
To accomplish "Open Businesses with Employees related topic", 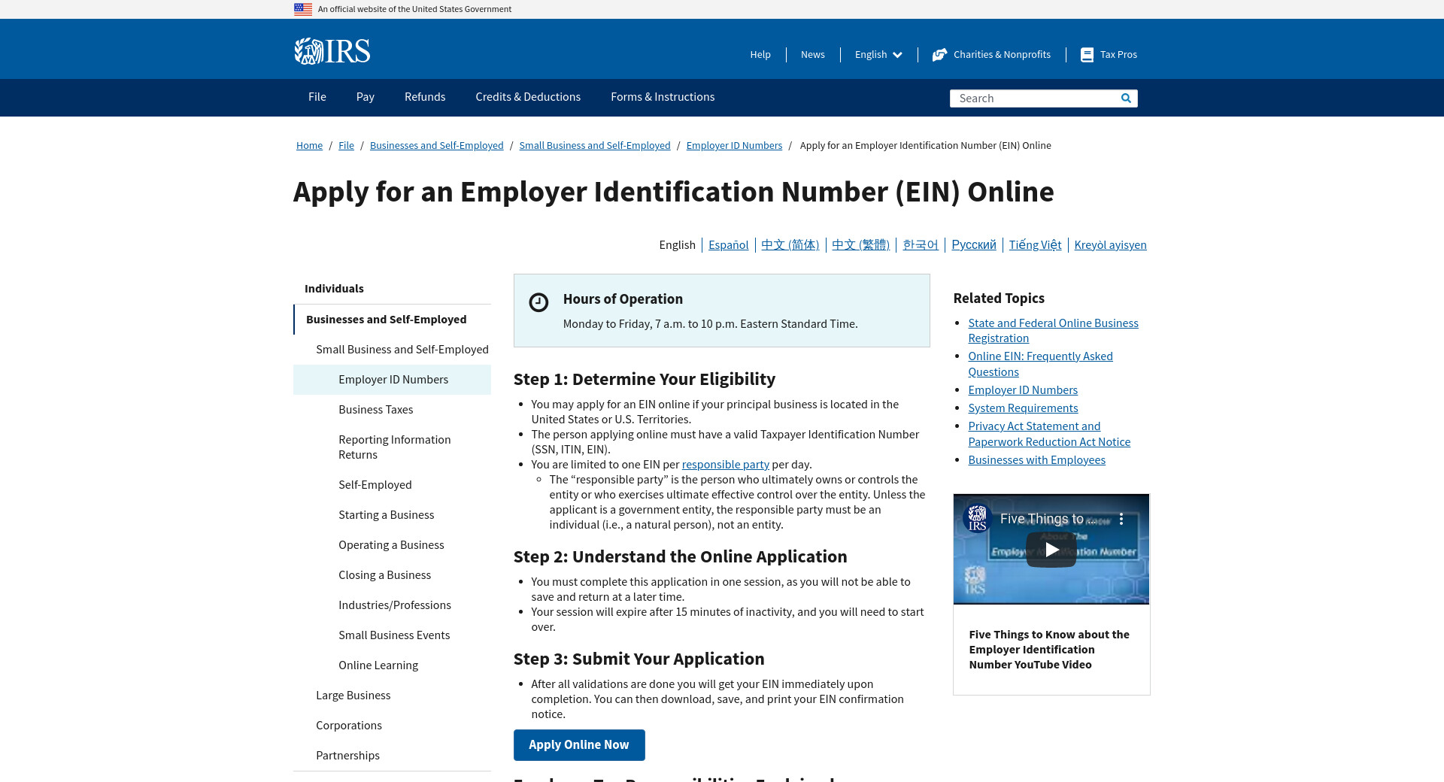I will click(x=1036, y=460).
